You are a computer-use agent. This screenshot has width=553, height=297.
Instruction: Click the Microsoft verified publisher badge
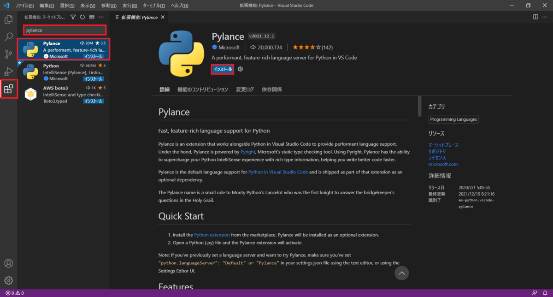(214, 48)
